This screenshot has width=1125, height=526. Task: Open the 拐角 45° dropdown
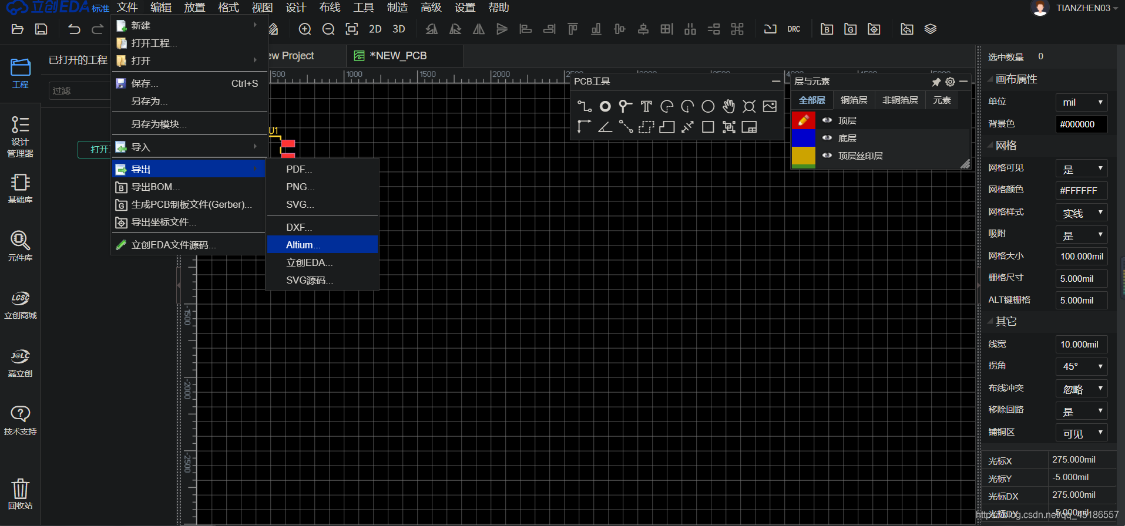pyautogui.click(x=1082, y=366)
